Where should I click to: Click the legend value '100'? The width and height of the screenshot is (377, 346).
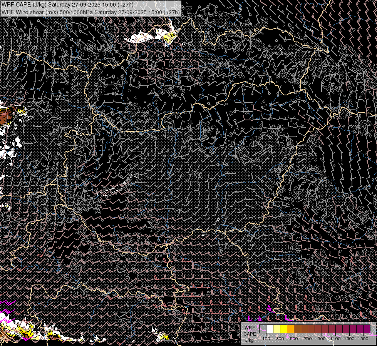266,339
